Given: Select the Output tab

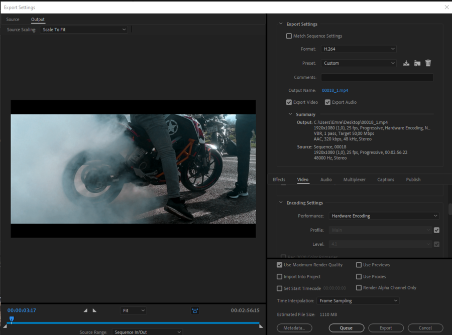Looking at the screenshot, I should (38, 19).
